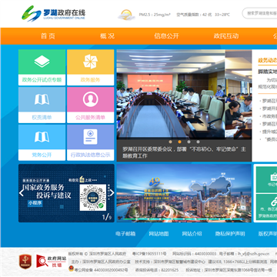The width and height of the screenshot is (277, 277).
Task: Click footer text 版权所有 © 深圳市罗湖区人民政府
Action: [97, 254]
